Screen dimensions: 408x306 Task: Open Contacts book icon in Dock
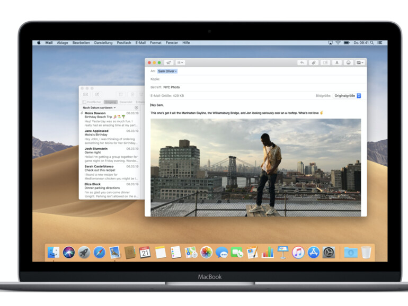[x=130, y=252]
